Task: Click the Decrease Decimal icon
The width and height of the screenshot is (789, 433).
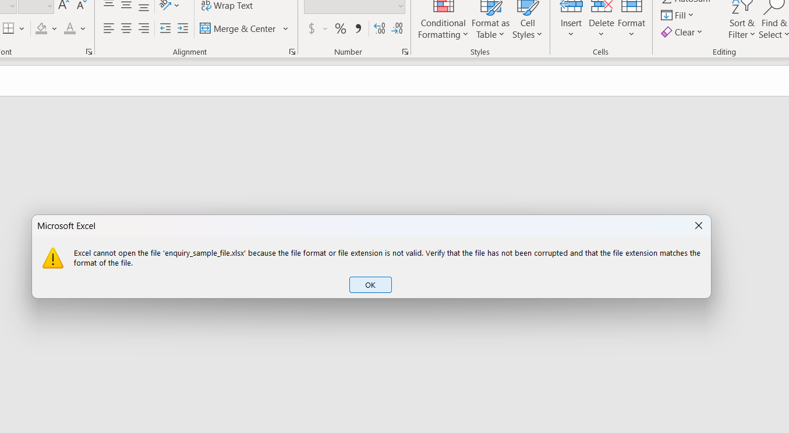Action: [397, 28]
